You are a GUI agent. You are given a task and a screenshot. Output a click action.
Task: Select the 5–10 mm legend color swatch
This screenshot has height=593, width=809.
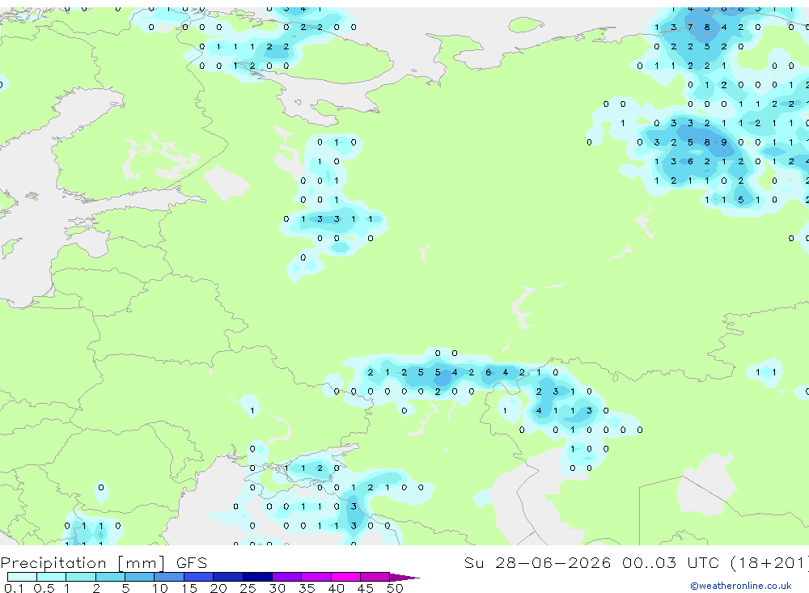[x=139, y=577]
